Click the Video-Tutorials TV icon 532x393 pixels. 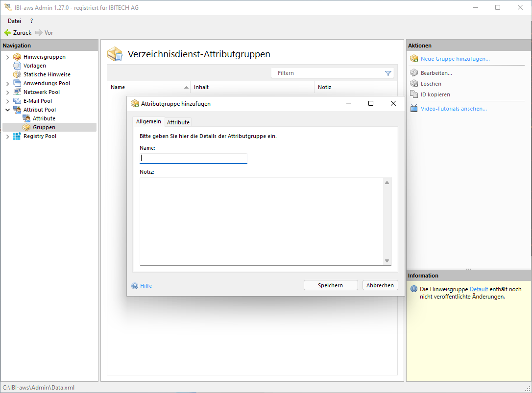click(x=414, y=109)
